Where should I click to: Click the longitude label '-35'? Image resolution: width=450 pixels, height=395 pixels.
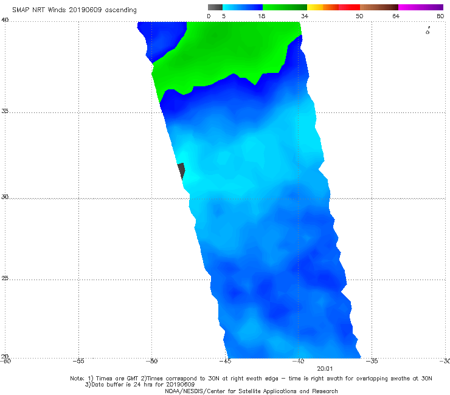[372, 361]
